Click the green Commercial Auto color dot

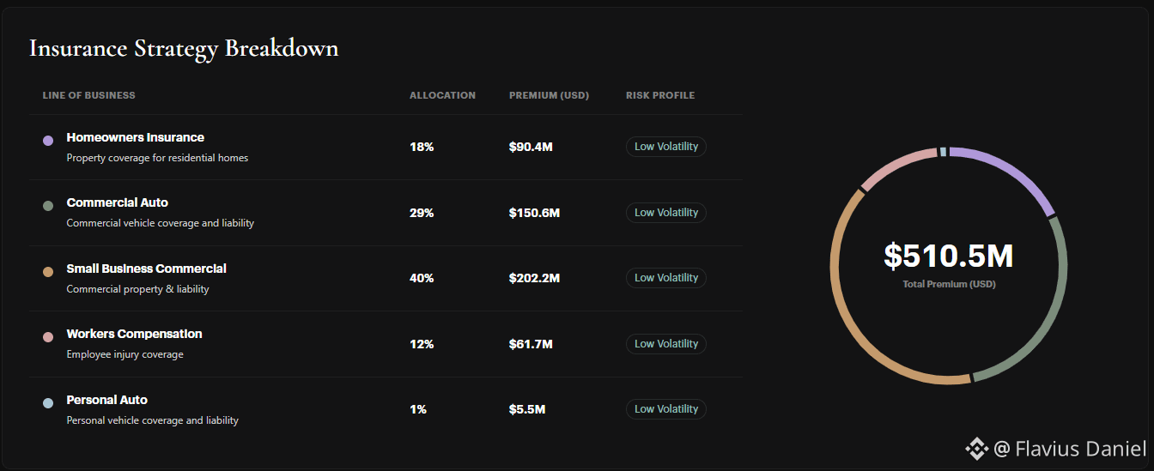coord(48,206)
